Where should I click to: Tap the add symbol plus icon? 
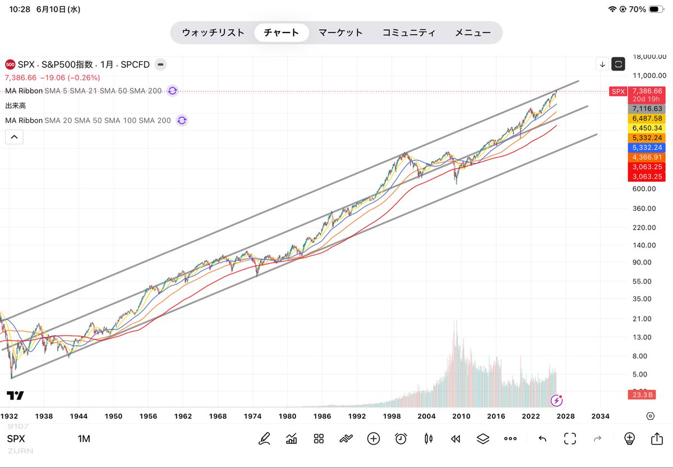coord(374,439)
